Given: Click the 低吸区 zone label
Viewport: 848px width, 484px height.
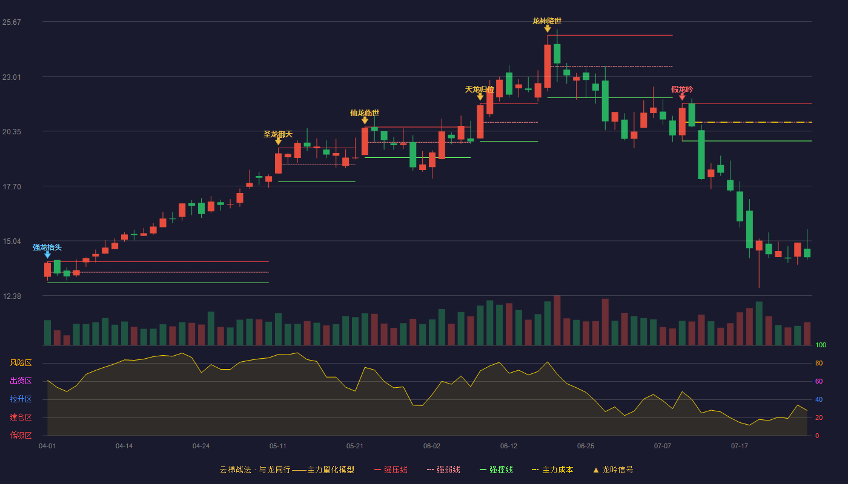Looking at the screenshot, I should 21,435.
